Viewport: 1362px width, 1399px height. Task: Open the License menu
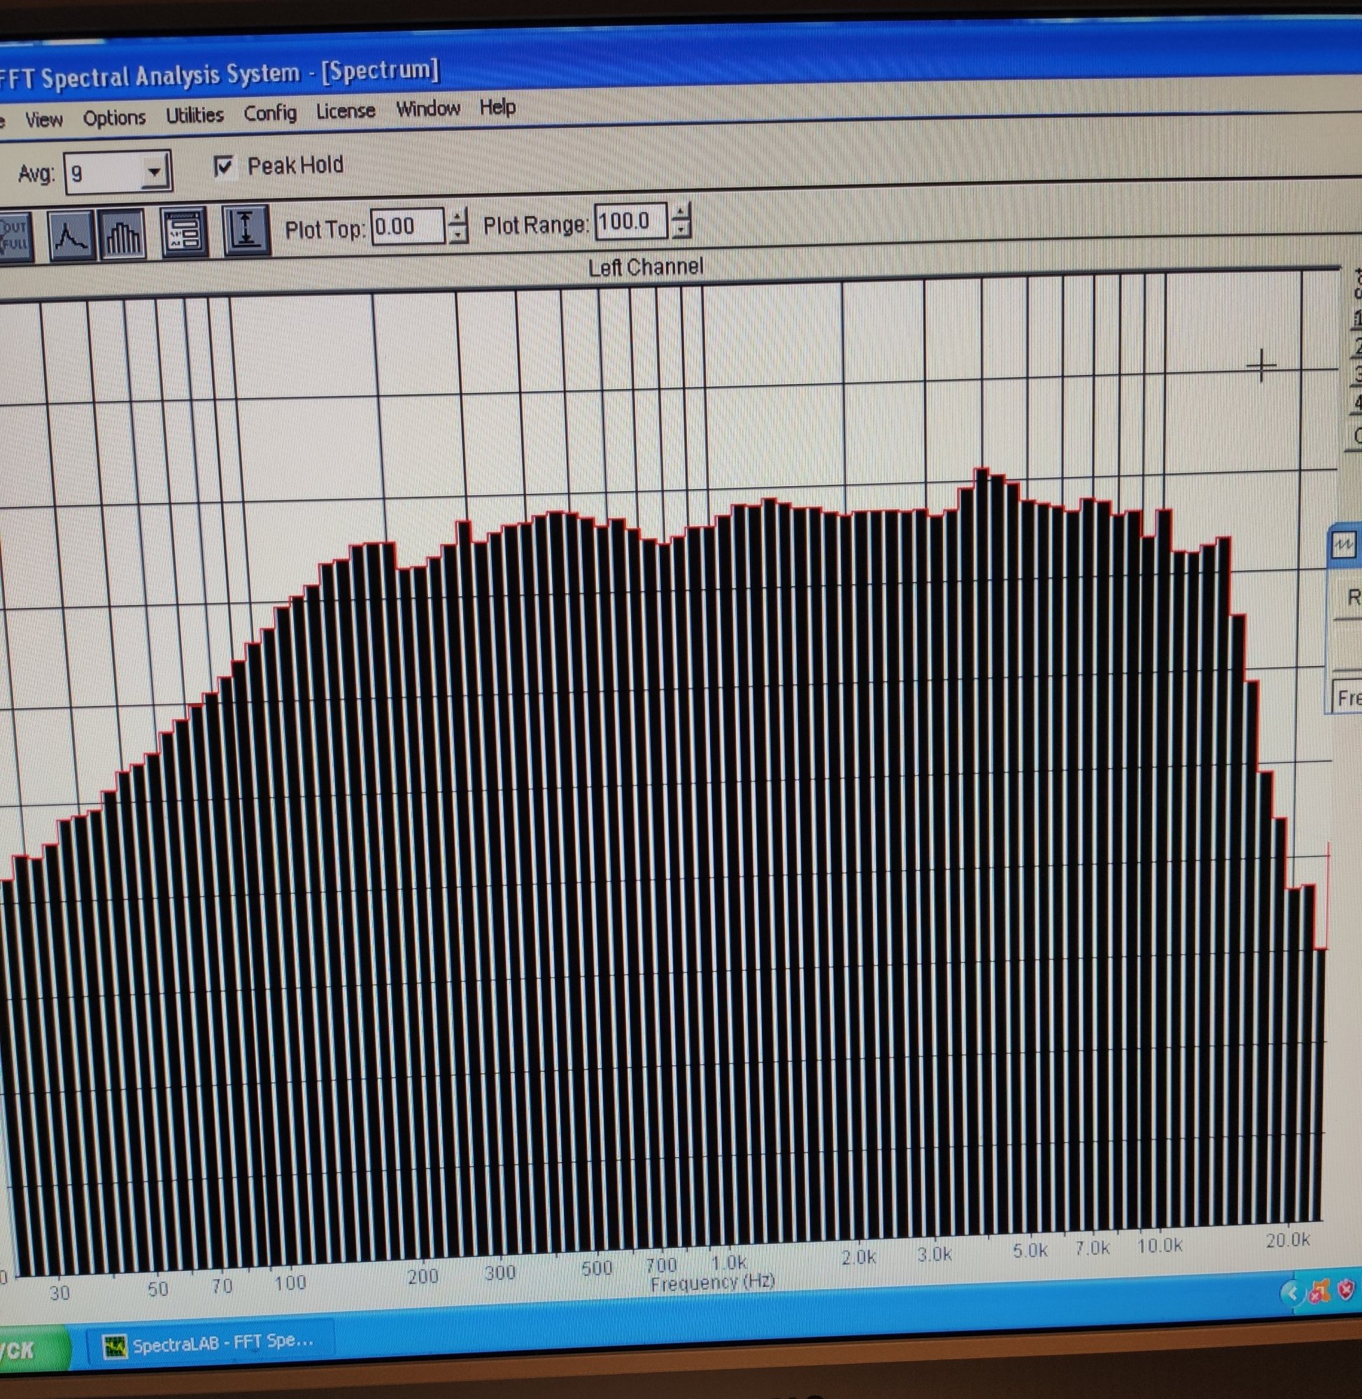tap(346, 111)
